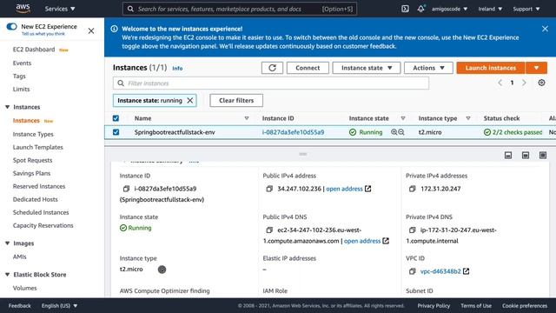Collapse the Images sidebar section
The width and height of the screenshot is (556, 313).
tap(7, 243)
